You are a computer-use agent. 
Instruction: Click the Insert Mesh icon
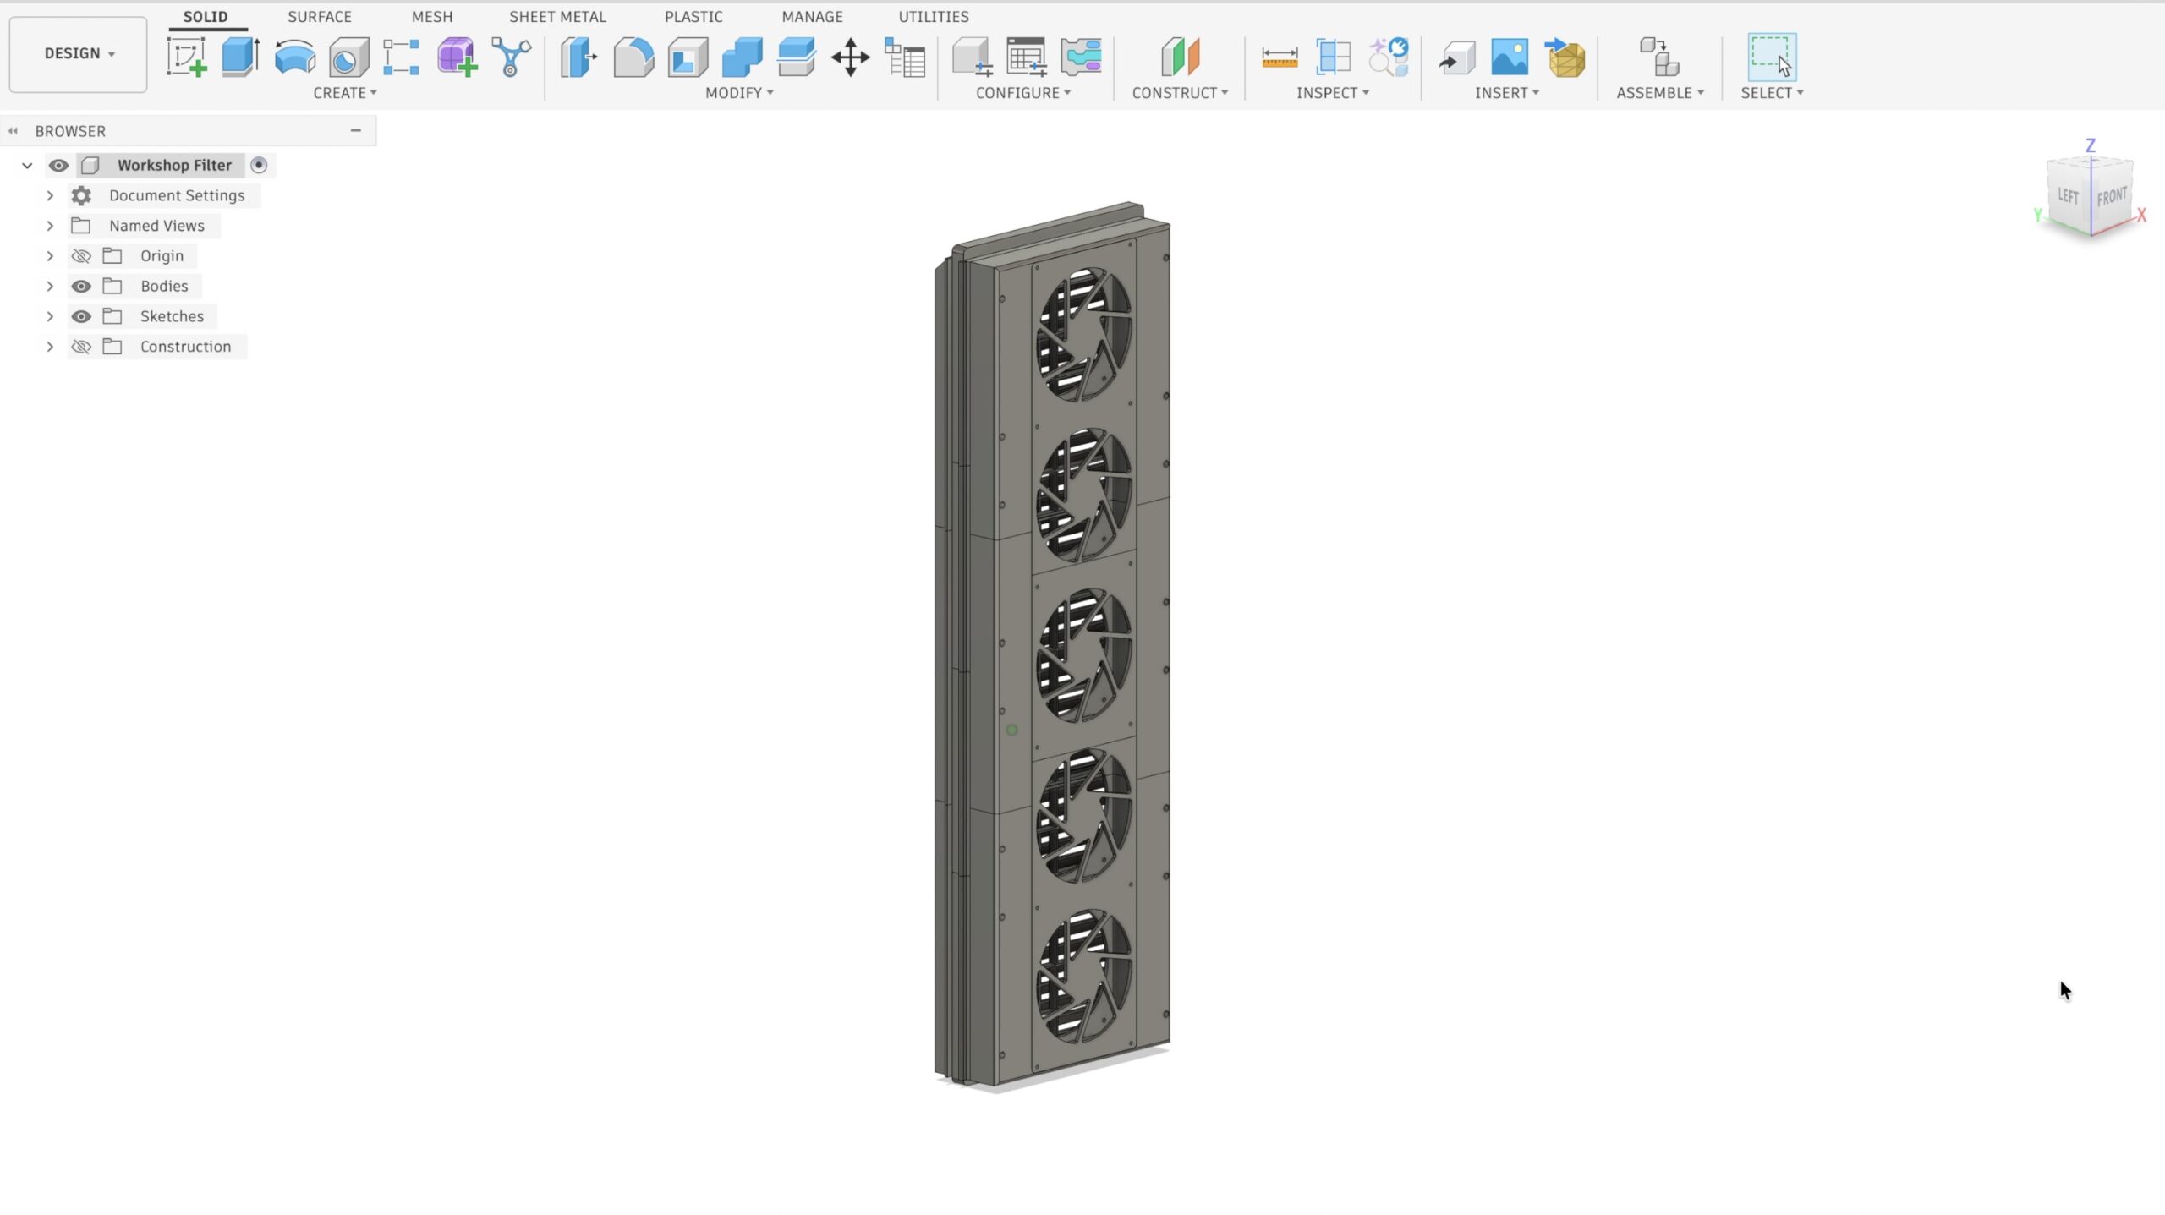pos(1565,57)
